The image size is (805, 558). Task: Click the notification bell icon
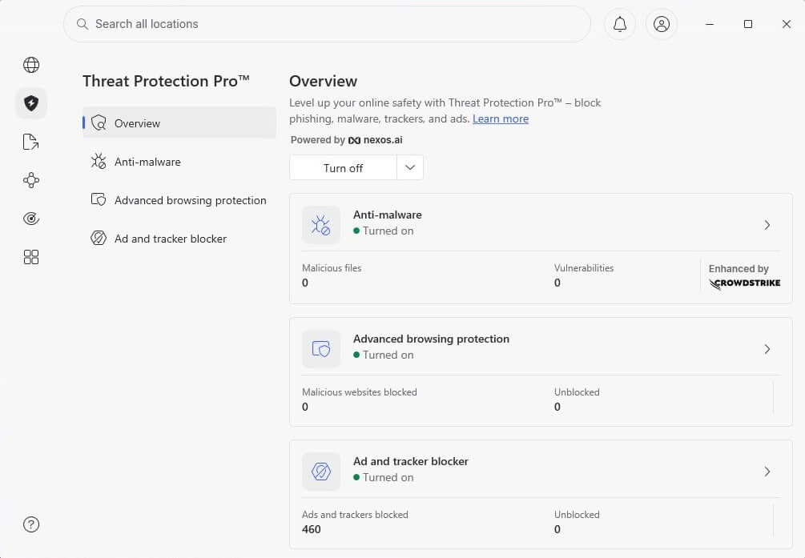click(x=619, y=24)
